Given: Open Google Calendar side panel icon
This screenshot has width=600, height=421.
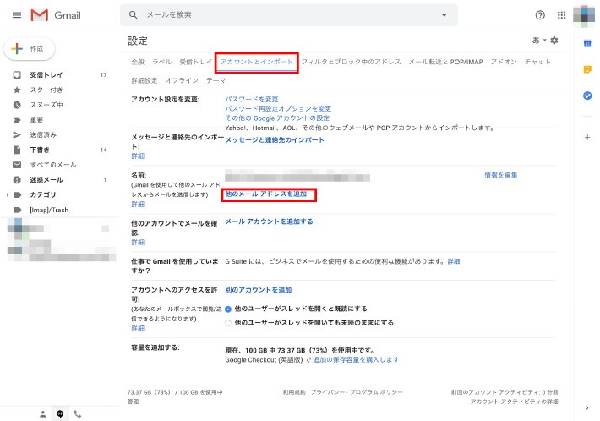Looking at the screenshot, I should (x=587, y=44).
